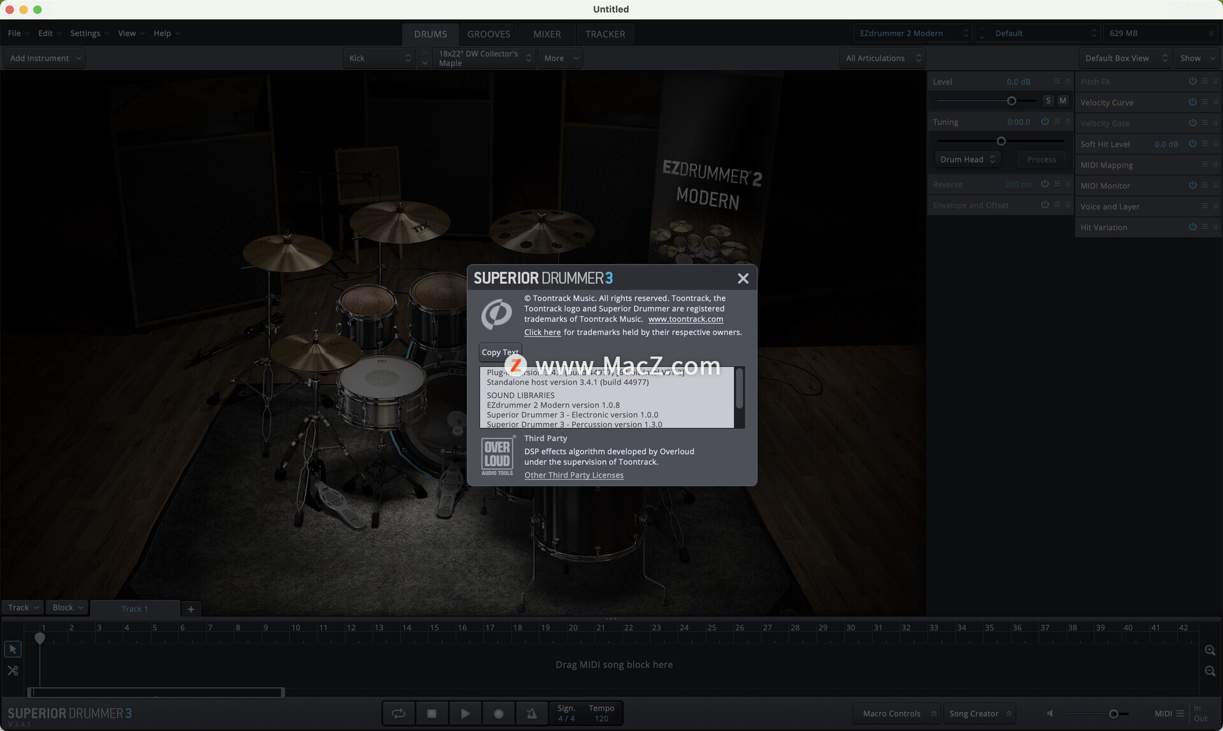Disable Velocity Curve power button
The height and width of the screenshot is (731, 1223).
coord(1192,103)
